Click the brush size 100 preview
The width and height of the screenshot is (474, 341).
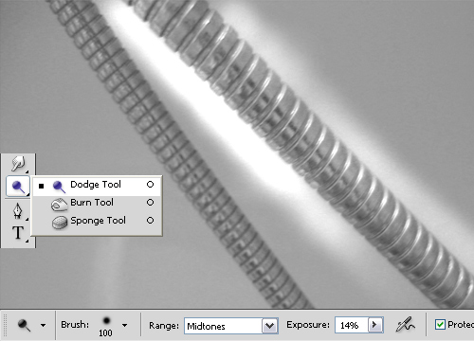[x=106, y=326]
